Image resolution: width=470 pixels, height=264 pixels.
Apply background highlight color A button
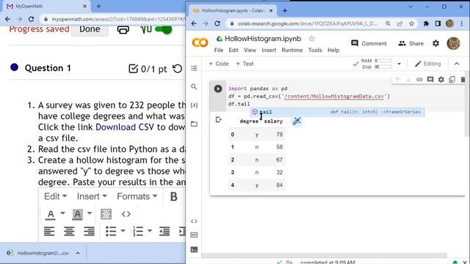tap(77, 214)
